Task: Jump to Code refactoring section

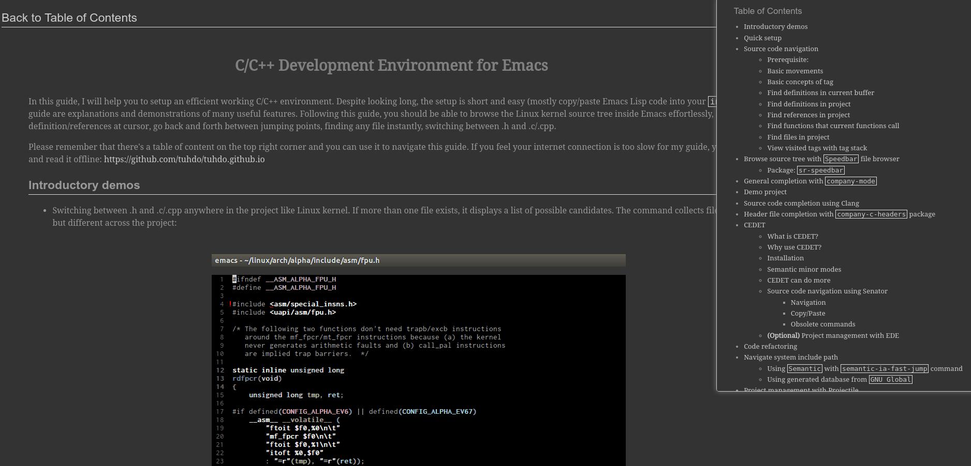Action: 770,347
